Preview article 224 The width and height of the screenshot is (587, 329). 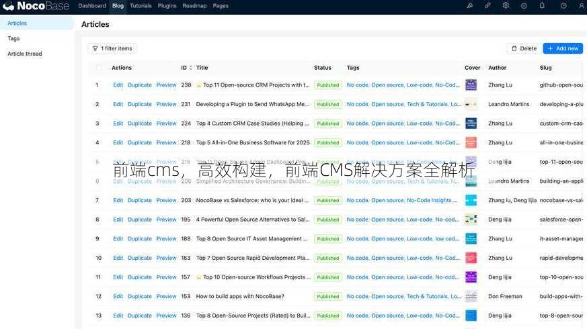point(166,124)
